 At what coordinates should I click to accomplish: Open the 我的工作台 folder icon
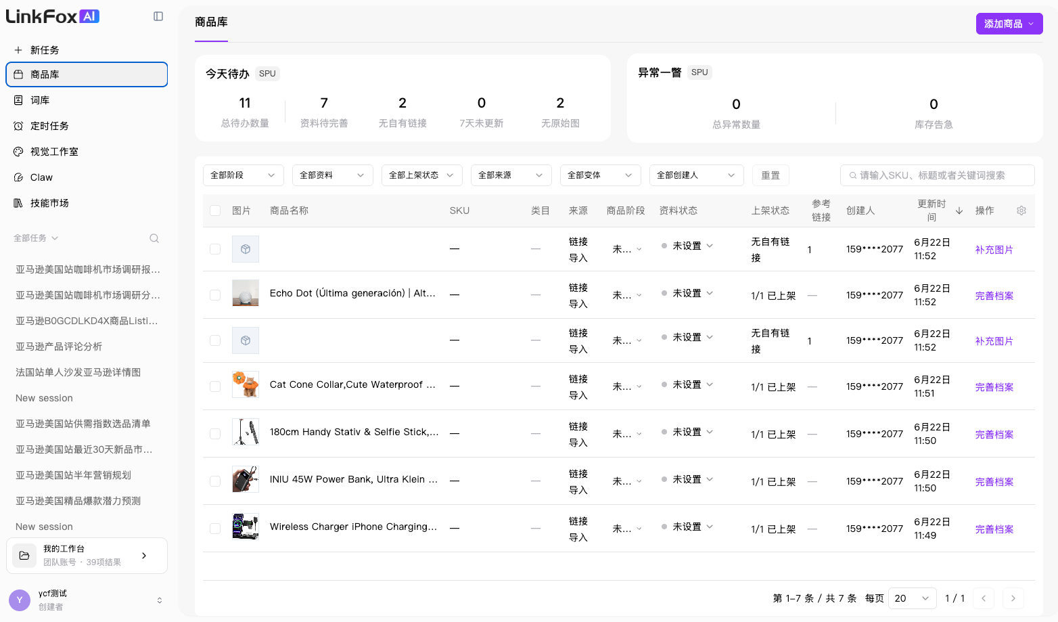point(24,556)
